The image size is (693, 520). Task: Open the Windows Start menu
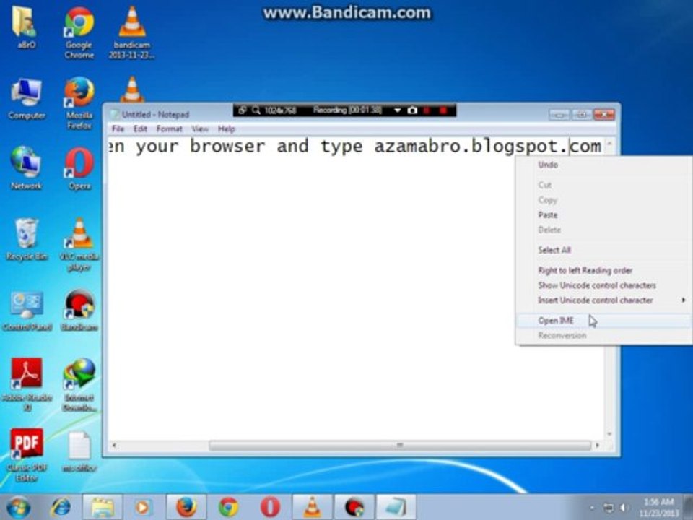tap(18, 507)
